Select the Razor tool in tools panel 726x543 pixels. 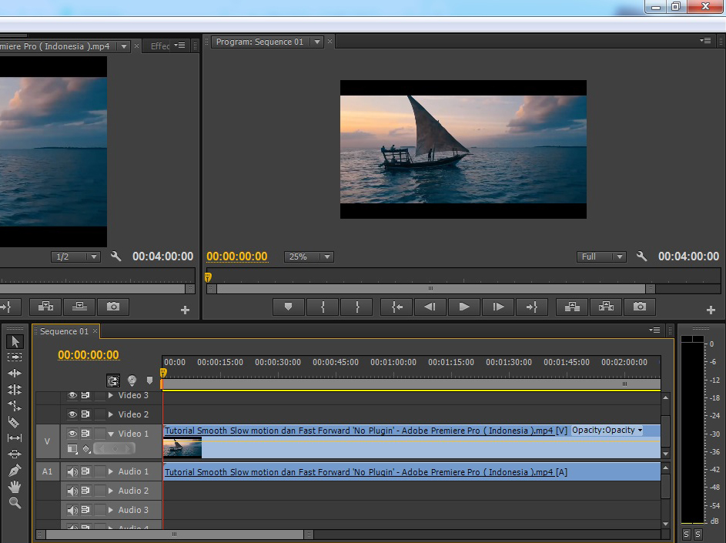pos(14,421)
